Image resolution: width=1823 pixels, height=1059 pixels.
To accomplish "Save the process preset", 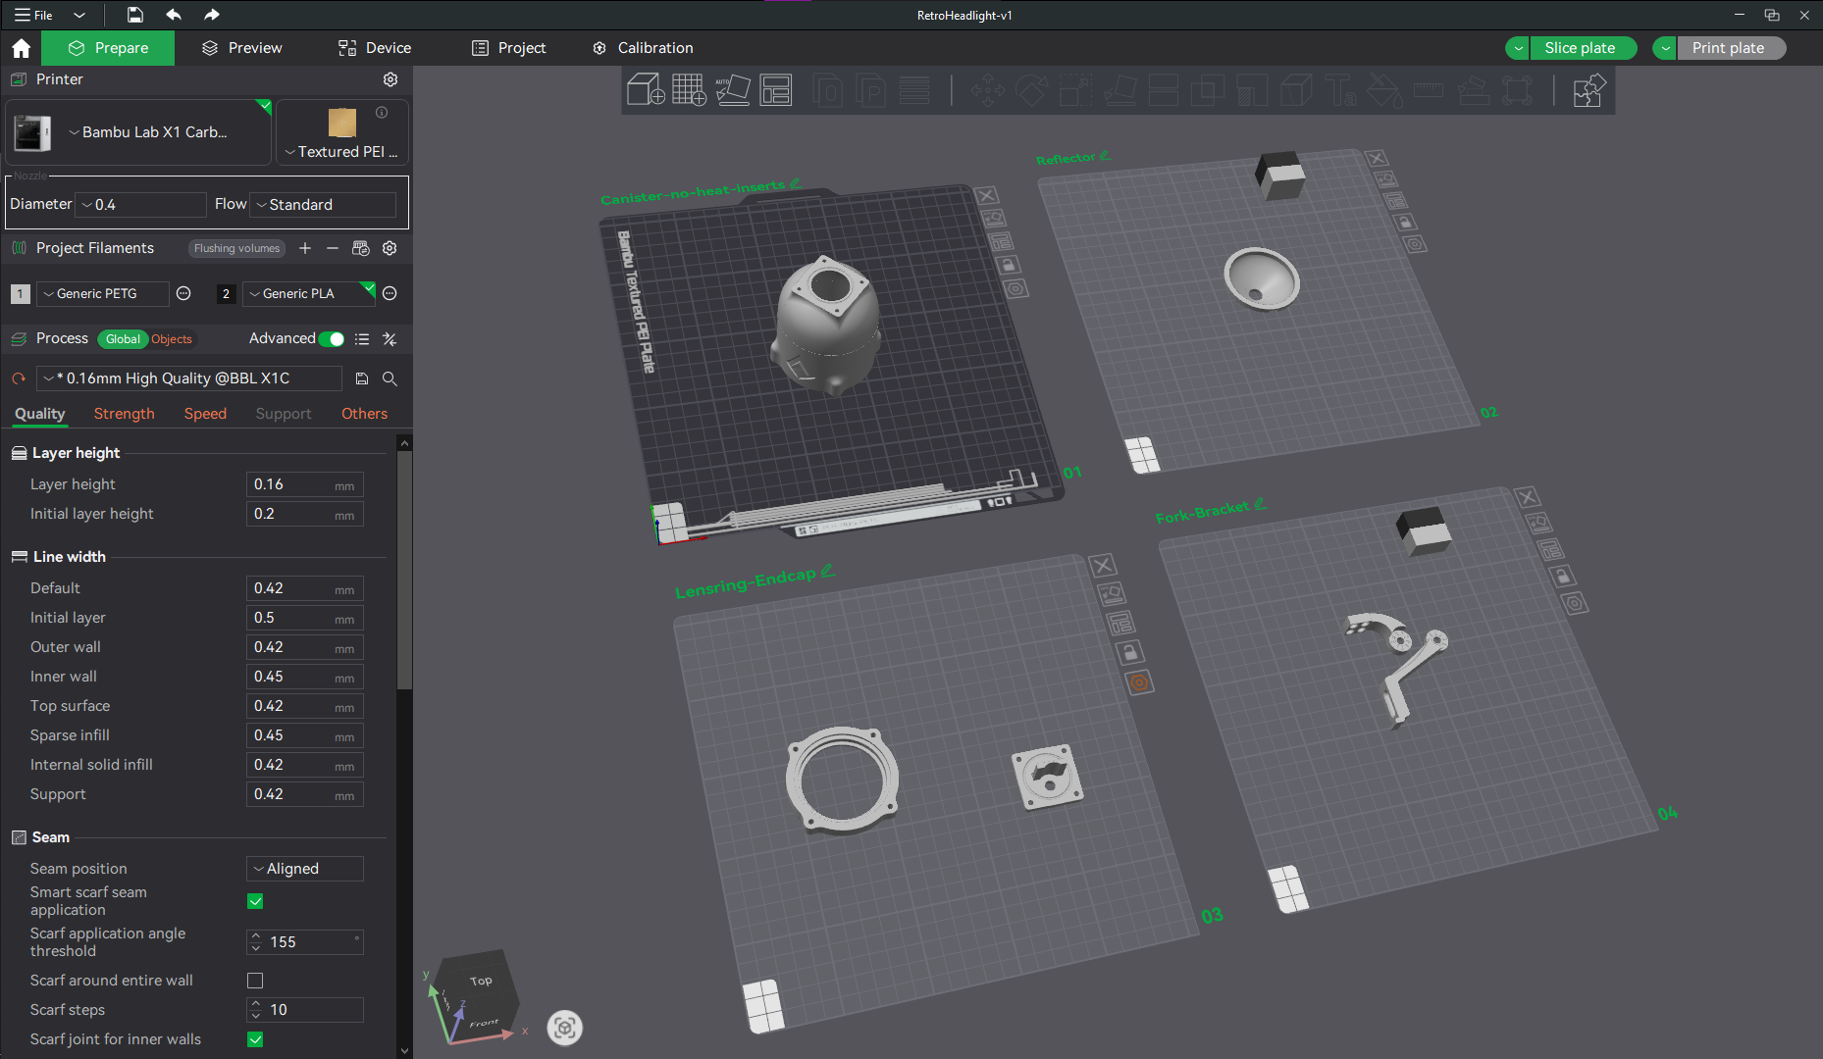I will 362,378.
